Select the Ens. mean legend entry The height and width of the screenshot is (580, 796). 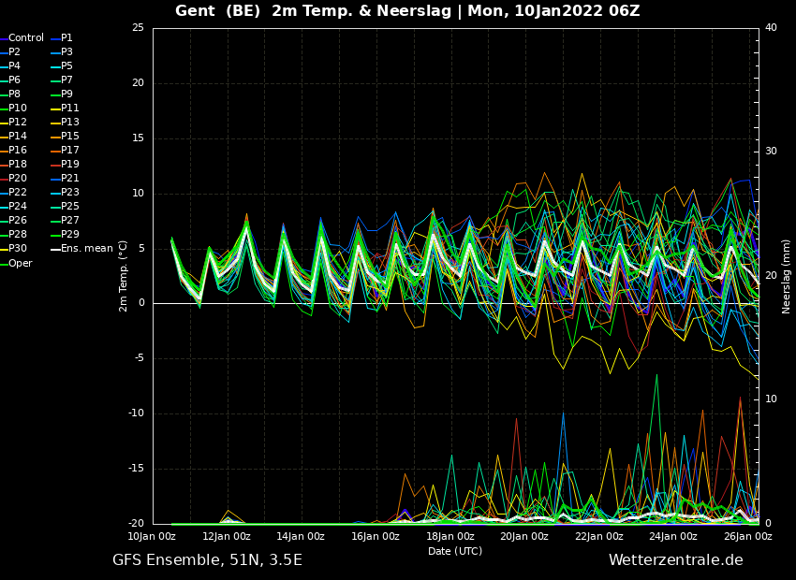coord(81,249)
